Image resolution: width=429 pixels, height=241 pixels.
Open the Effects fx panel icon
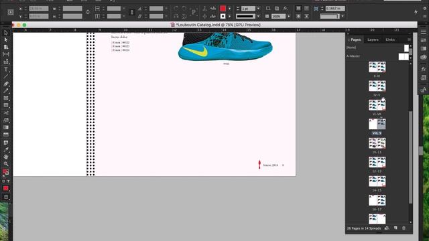coord(424,70)
